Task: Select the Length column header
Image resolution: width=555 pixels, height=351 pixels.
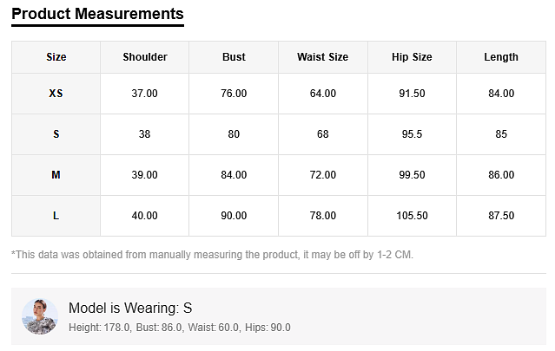Action: (501, 57)
